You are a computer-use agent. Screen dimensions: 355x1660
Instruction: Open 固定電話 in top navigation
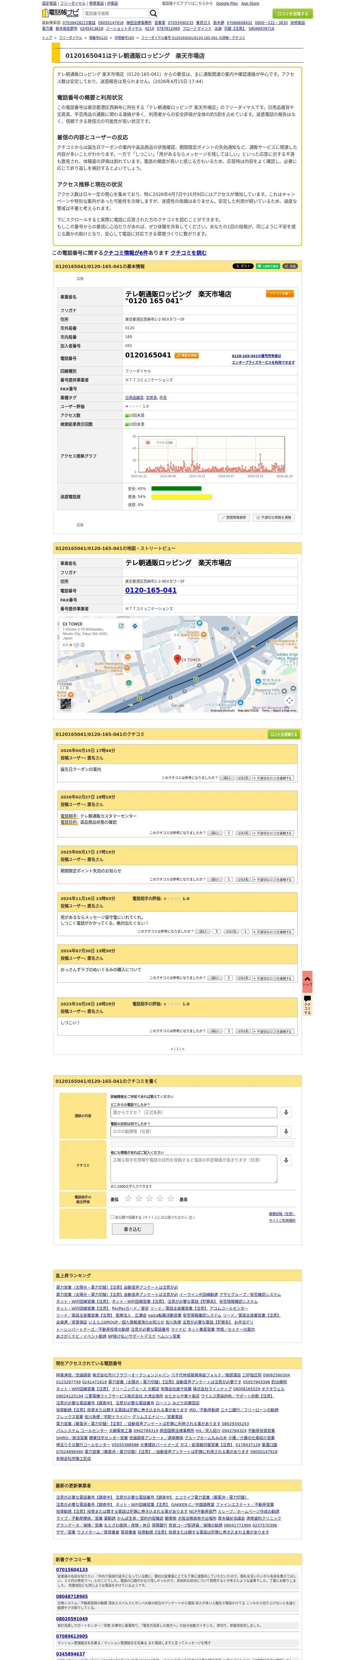pyautogui.click(x=49, y=3)
